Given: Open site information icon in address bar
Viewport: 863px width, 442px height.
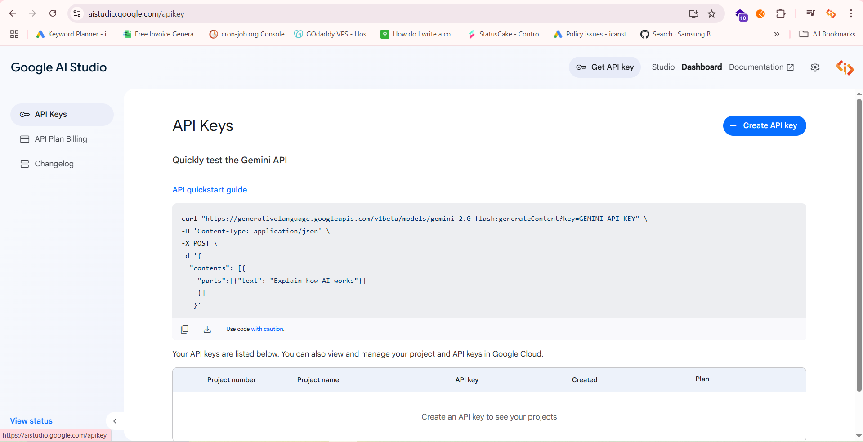Looking at the screenshot, I should click(x=77, y=14).
